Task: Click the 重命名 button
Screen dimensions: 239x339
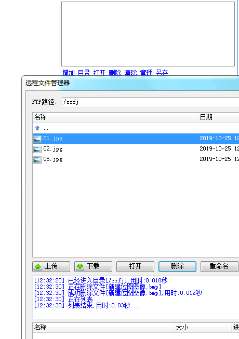Action: (219, 266)
